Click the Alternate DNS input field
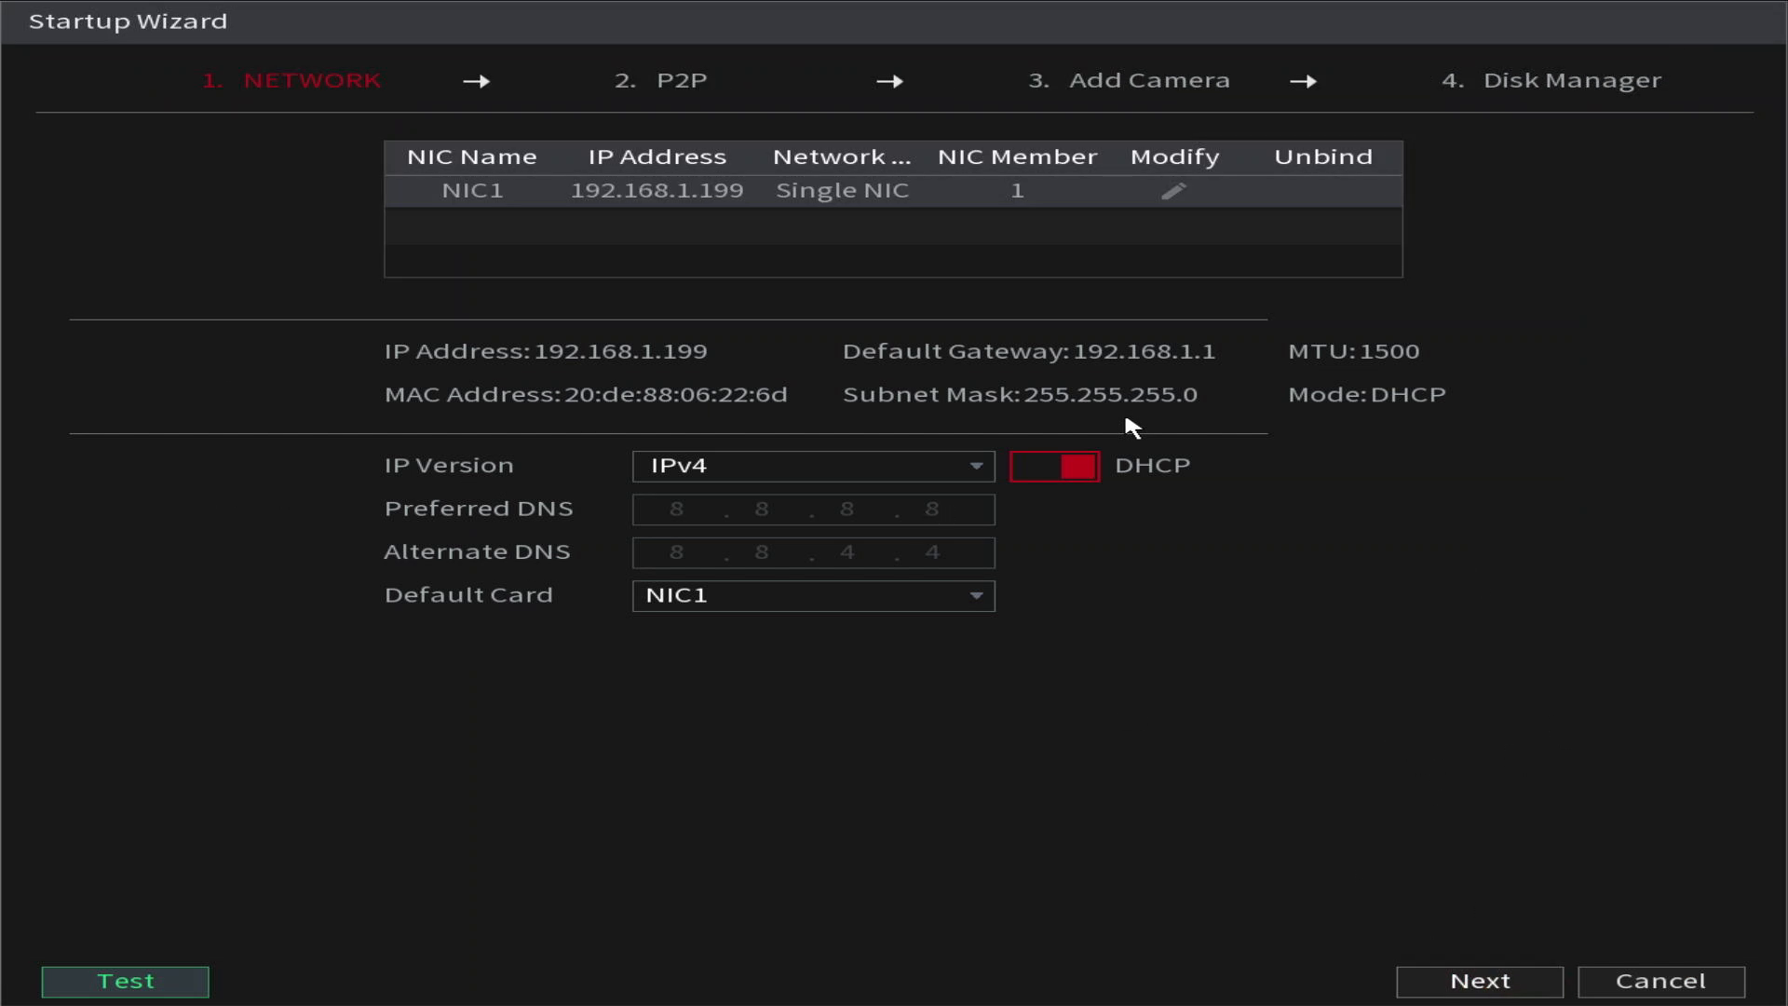Image resolution: width=1788 pixels, height=1006 pixels. pos(813,553)
